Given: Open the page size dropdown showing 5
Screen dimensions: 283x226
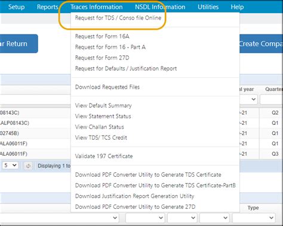Looking at the screenshot, I should 10,165.
